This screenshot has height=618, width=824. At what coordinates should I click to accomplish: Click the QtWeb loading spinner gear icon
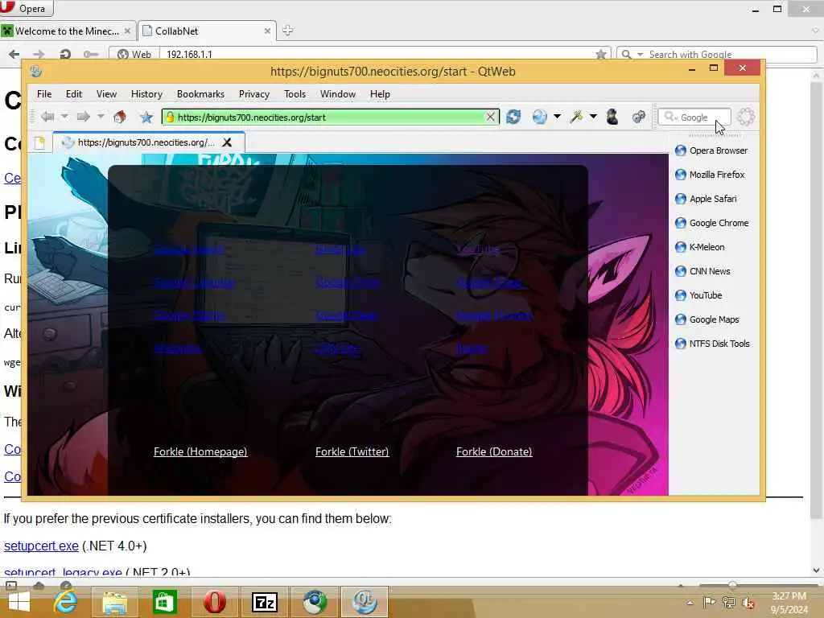746,117
